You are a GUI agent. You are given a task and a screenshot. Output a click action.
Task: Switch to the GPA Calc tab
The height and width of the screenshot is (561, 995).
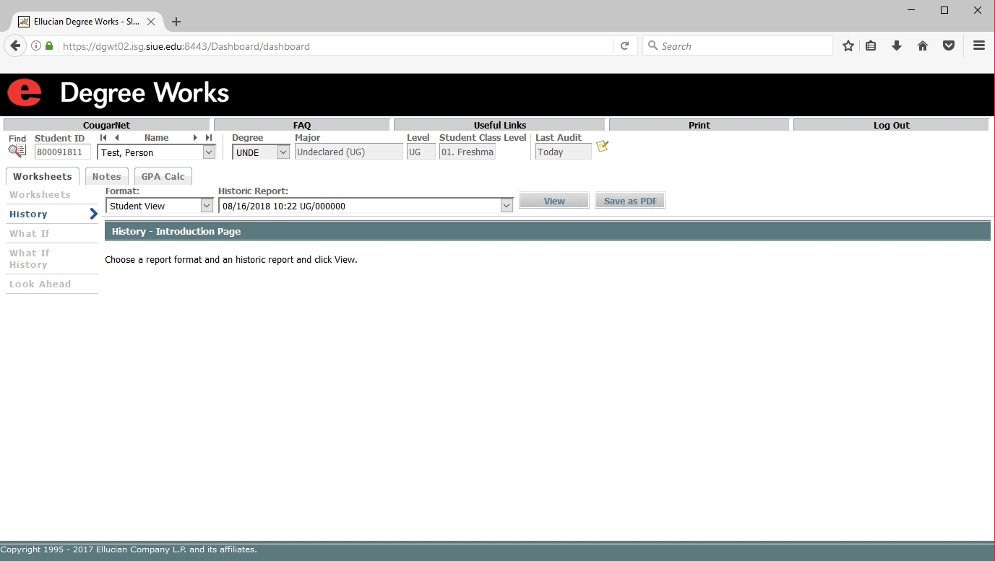pyautogui.click(x=163, y=177)
